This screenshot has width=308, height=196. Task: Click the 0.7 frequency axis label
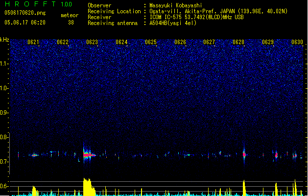pos(4,162)
